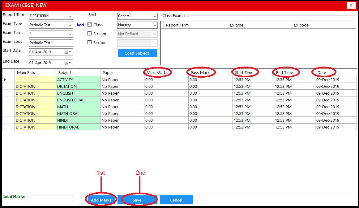Open the Exam Type dropdown showing Periodic Test
Screen dimensions: 359x208
pyautogui.click(x=51, y=25)
